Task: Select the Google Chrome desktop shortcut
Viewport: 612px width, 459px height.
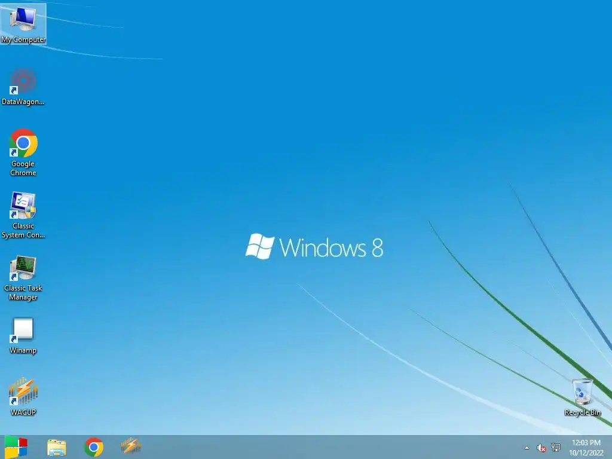Action: pos(23,152)
